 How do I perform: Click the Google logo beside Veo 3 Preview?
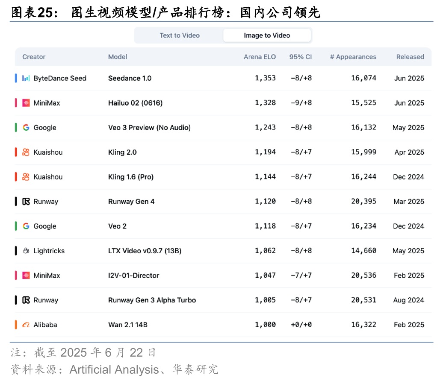point(26,128)
